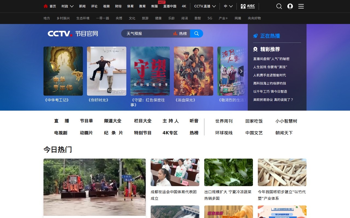Expand the CCTV.直播 dropdown

(205, 6)
